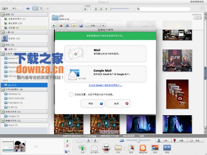Click the thumbnail size zoom slider
Screen dimensions: 207x155
(138, 140)
